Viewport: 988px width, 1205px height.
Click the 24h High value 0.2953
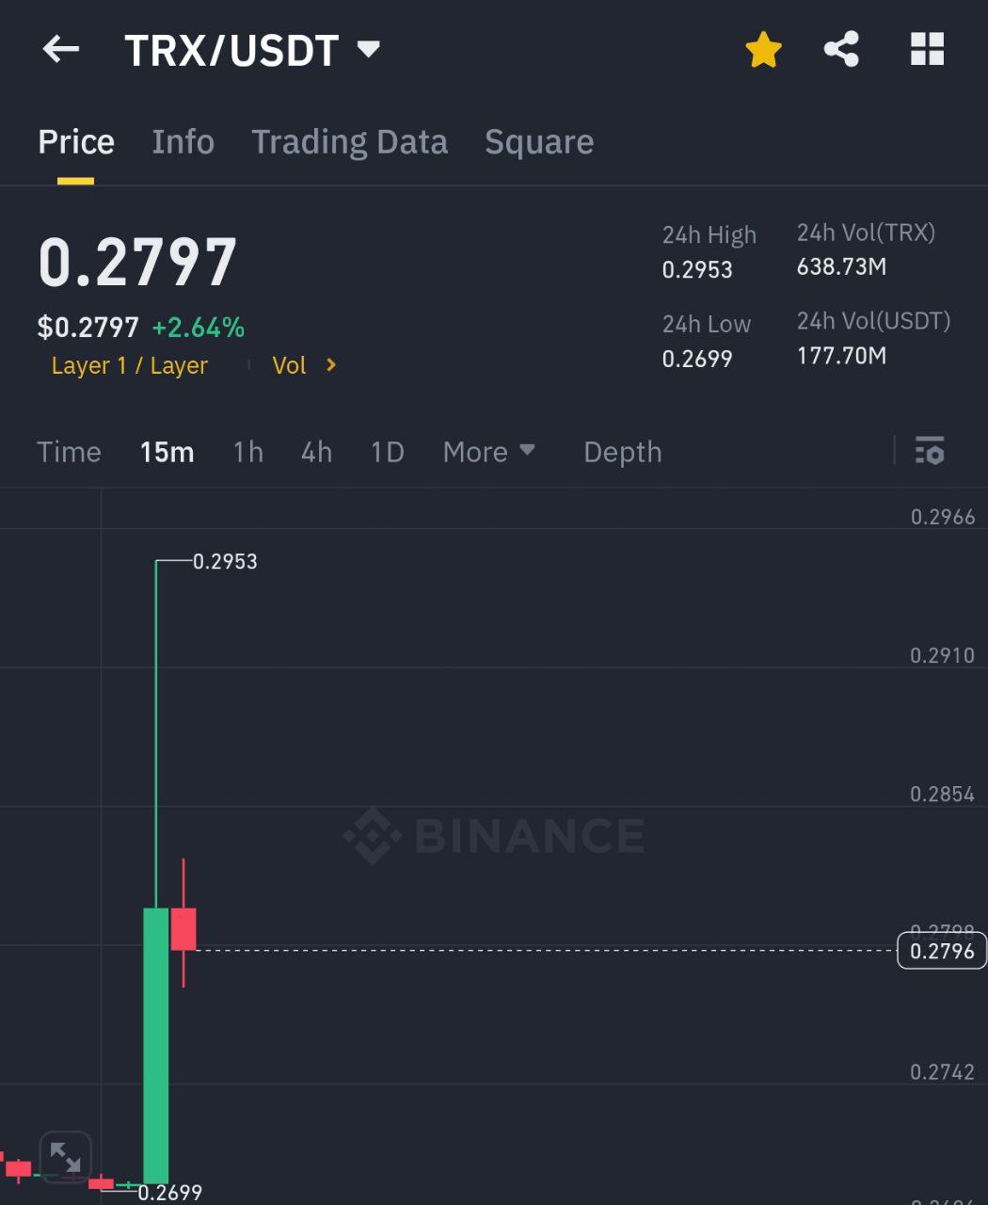[x=697, y=270]
